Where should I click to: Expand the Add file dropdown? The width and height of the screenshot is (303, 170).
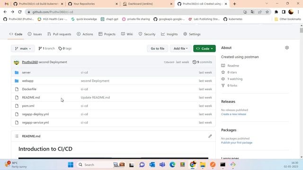[180, 49]
